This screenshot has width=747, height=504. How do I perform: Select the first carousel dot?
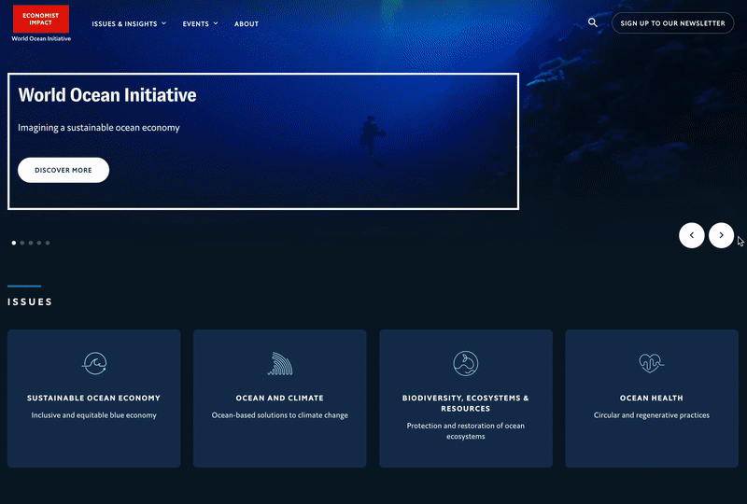(14, 243)
